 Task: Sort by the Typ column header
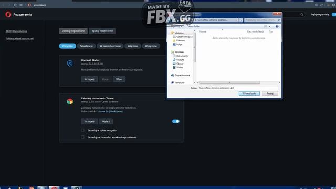271,31
